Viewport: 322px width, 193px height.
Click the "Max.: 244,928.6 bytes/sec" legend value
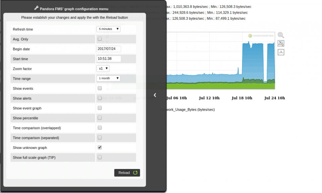tap(184, 13)
